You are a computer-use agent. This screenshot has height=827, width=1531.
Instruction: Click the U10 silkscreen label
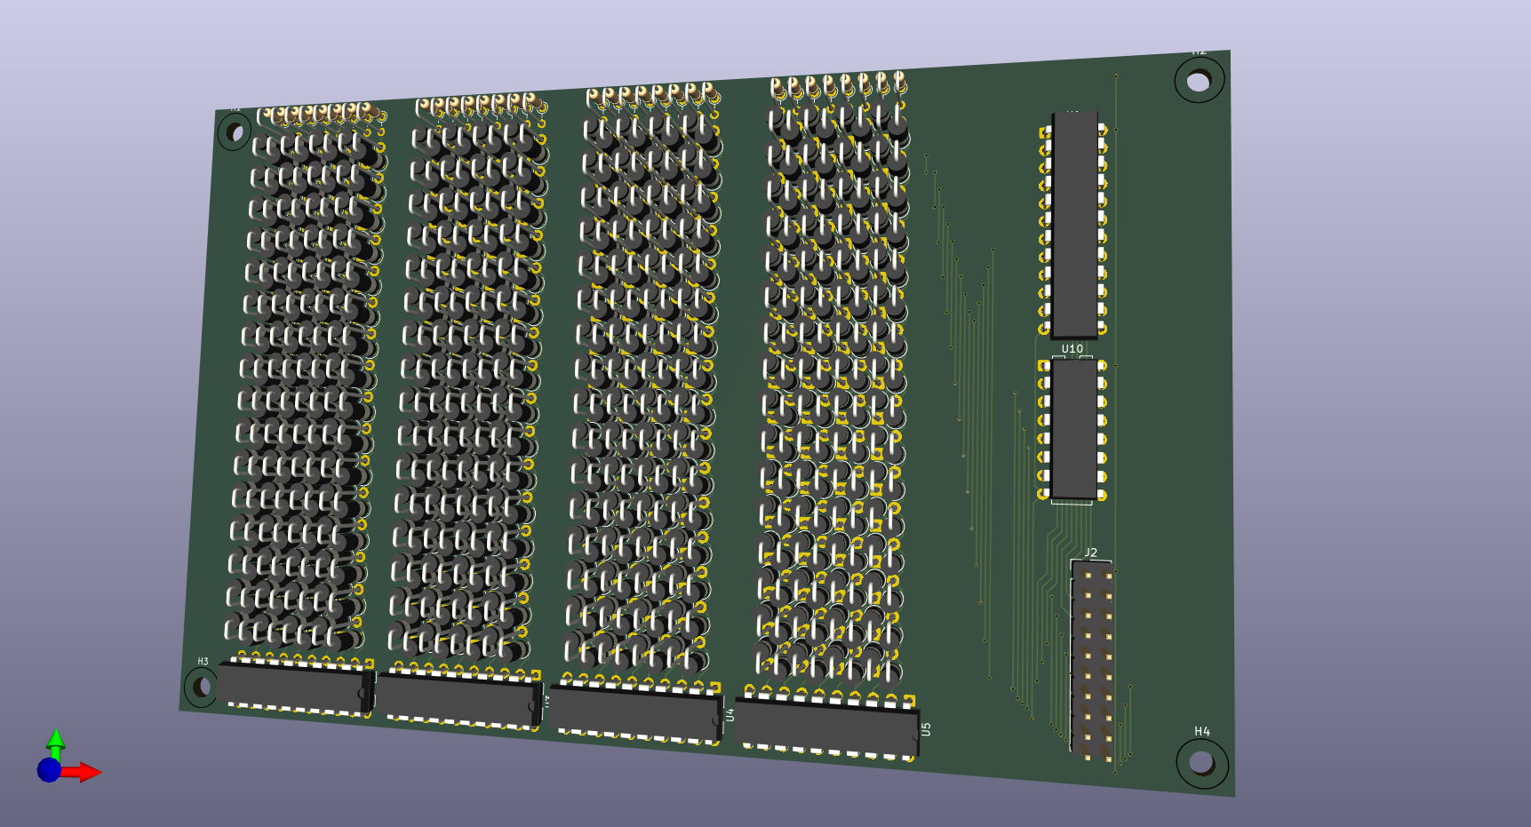click(x=1072, y=349)
